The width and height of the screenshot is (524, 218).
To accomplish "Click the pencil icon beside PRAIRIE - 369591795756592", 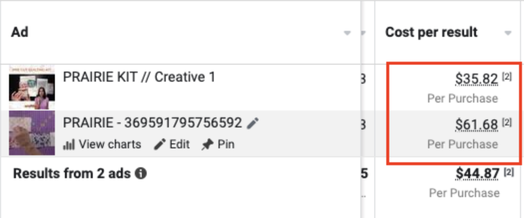I will [x=253, y=123].
